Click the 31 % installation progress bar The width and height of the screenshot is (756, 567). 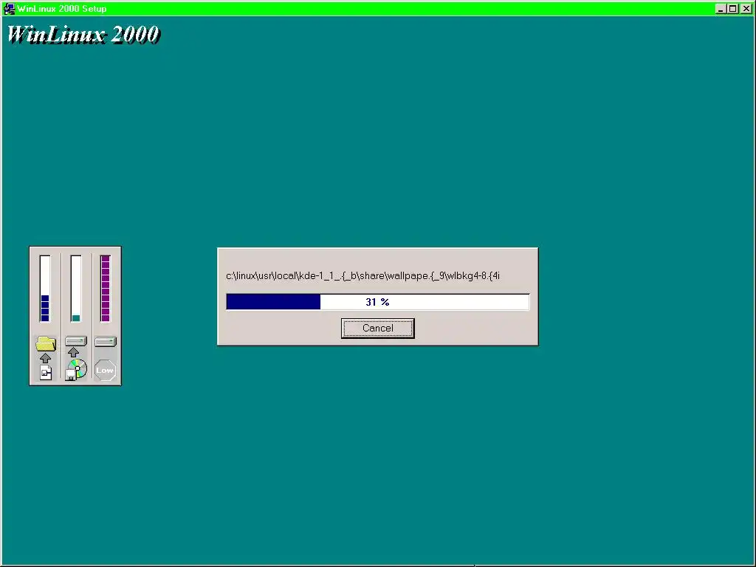coord(377,302)
